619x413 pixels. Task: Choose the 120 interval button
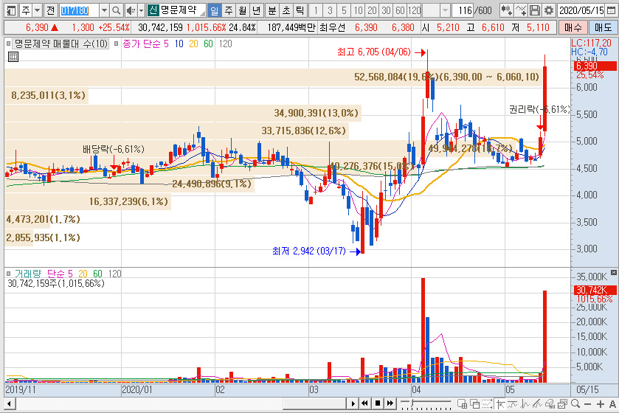pos(414,10)
